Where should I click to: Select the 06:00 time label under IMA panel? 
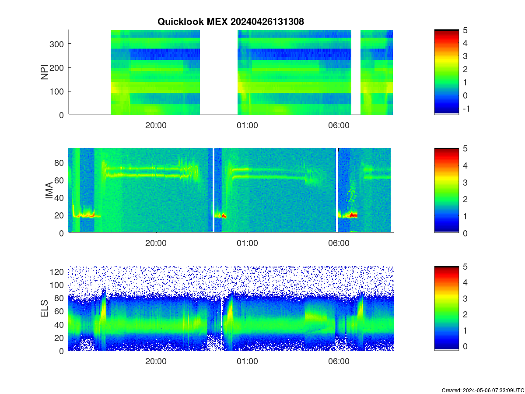pyautogui.click(x=339, y=243)
